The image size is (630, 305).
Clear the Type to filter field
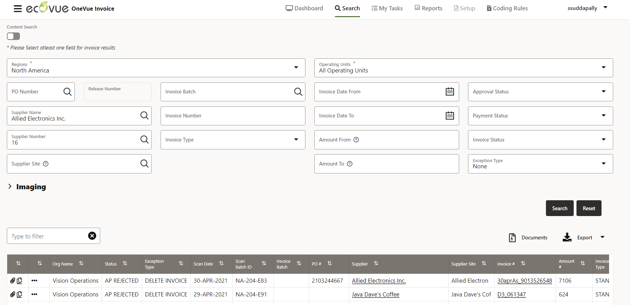(92, 236)
